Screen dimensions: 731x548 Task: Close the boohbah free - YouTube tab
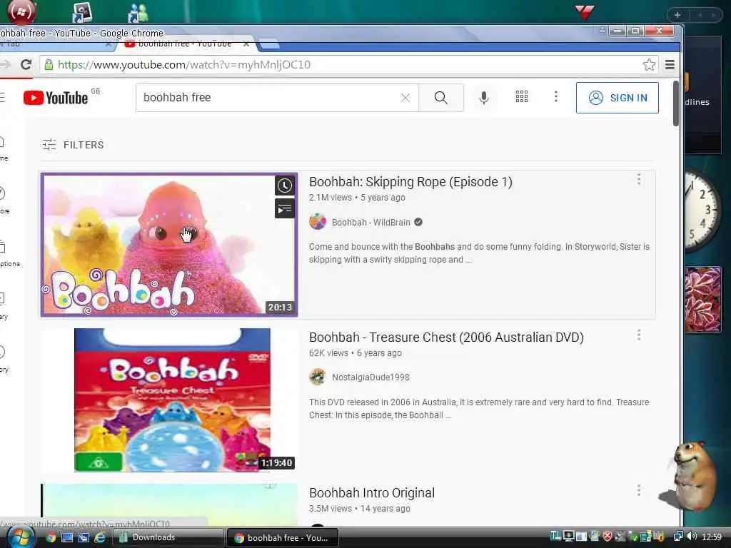coord(246,44)
